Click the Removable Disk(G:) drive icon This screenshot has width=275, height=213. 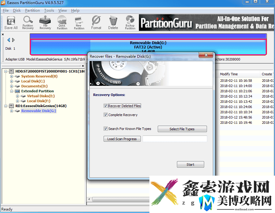tap(17, 111)
